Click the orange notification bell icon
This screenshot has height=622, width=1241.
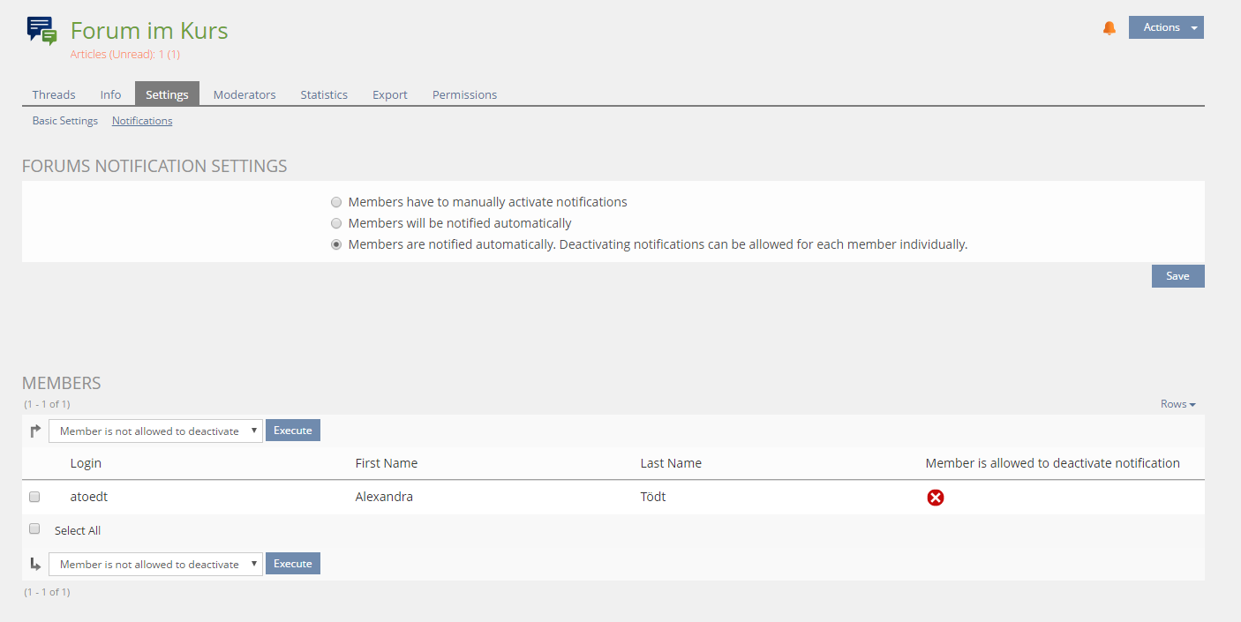[1109, 28]
